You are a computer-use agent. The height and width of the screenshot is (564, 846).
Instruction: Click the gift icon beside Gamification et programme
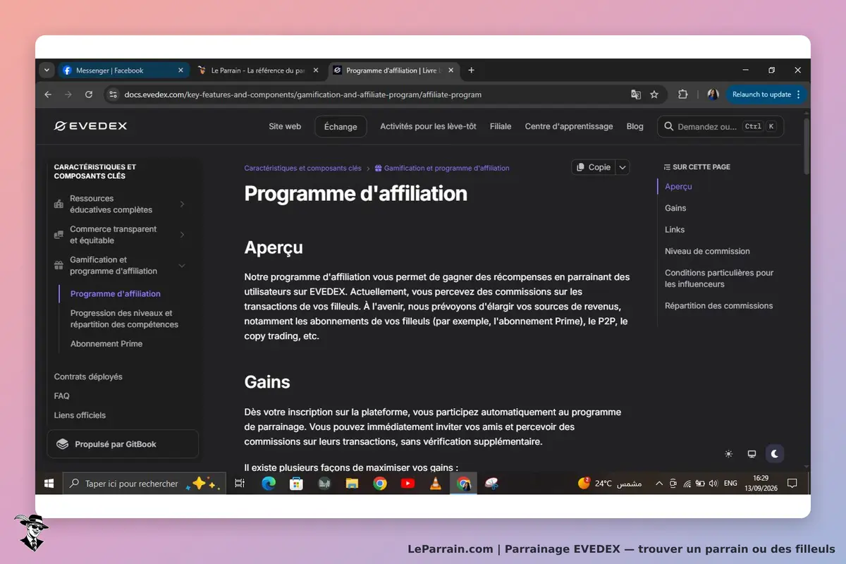click(59, 266)
